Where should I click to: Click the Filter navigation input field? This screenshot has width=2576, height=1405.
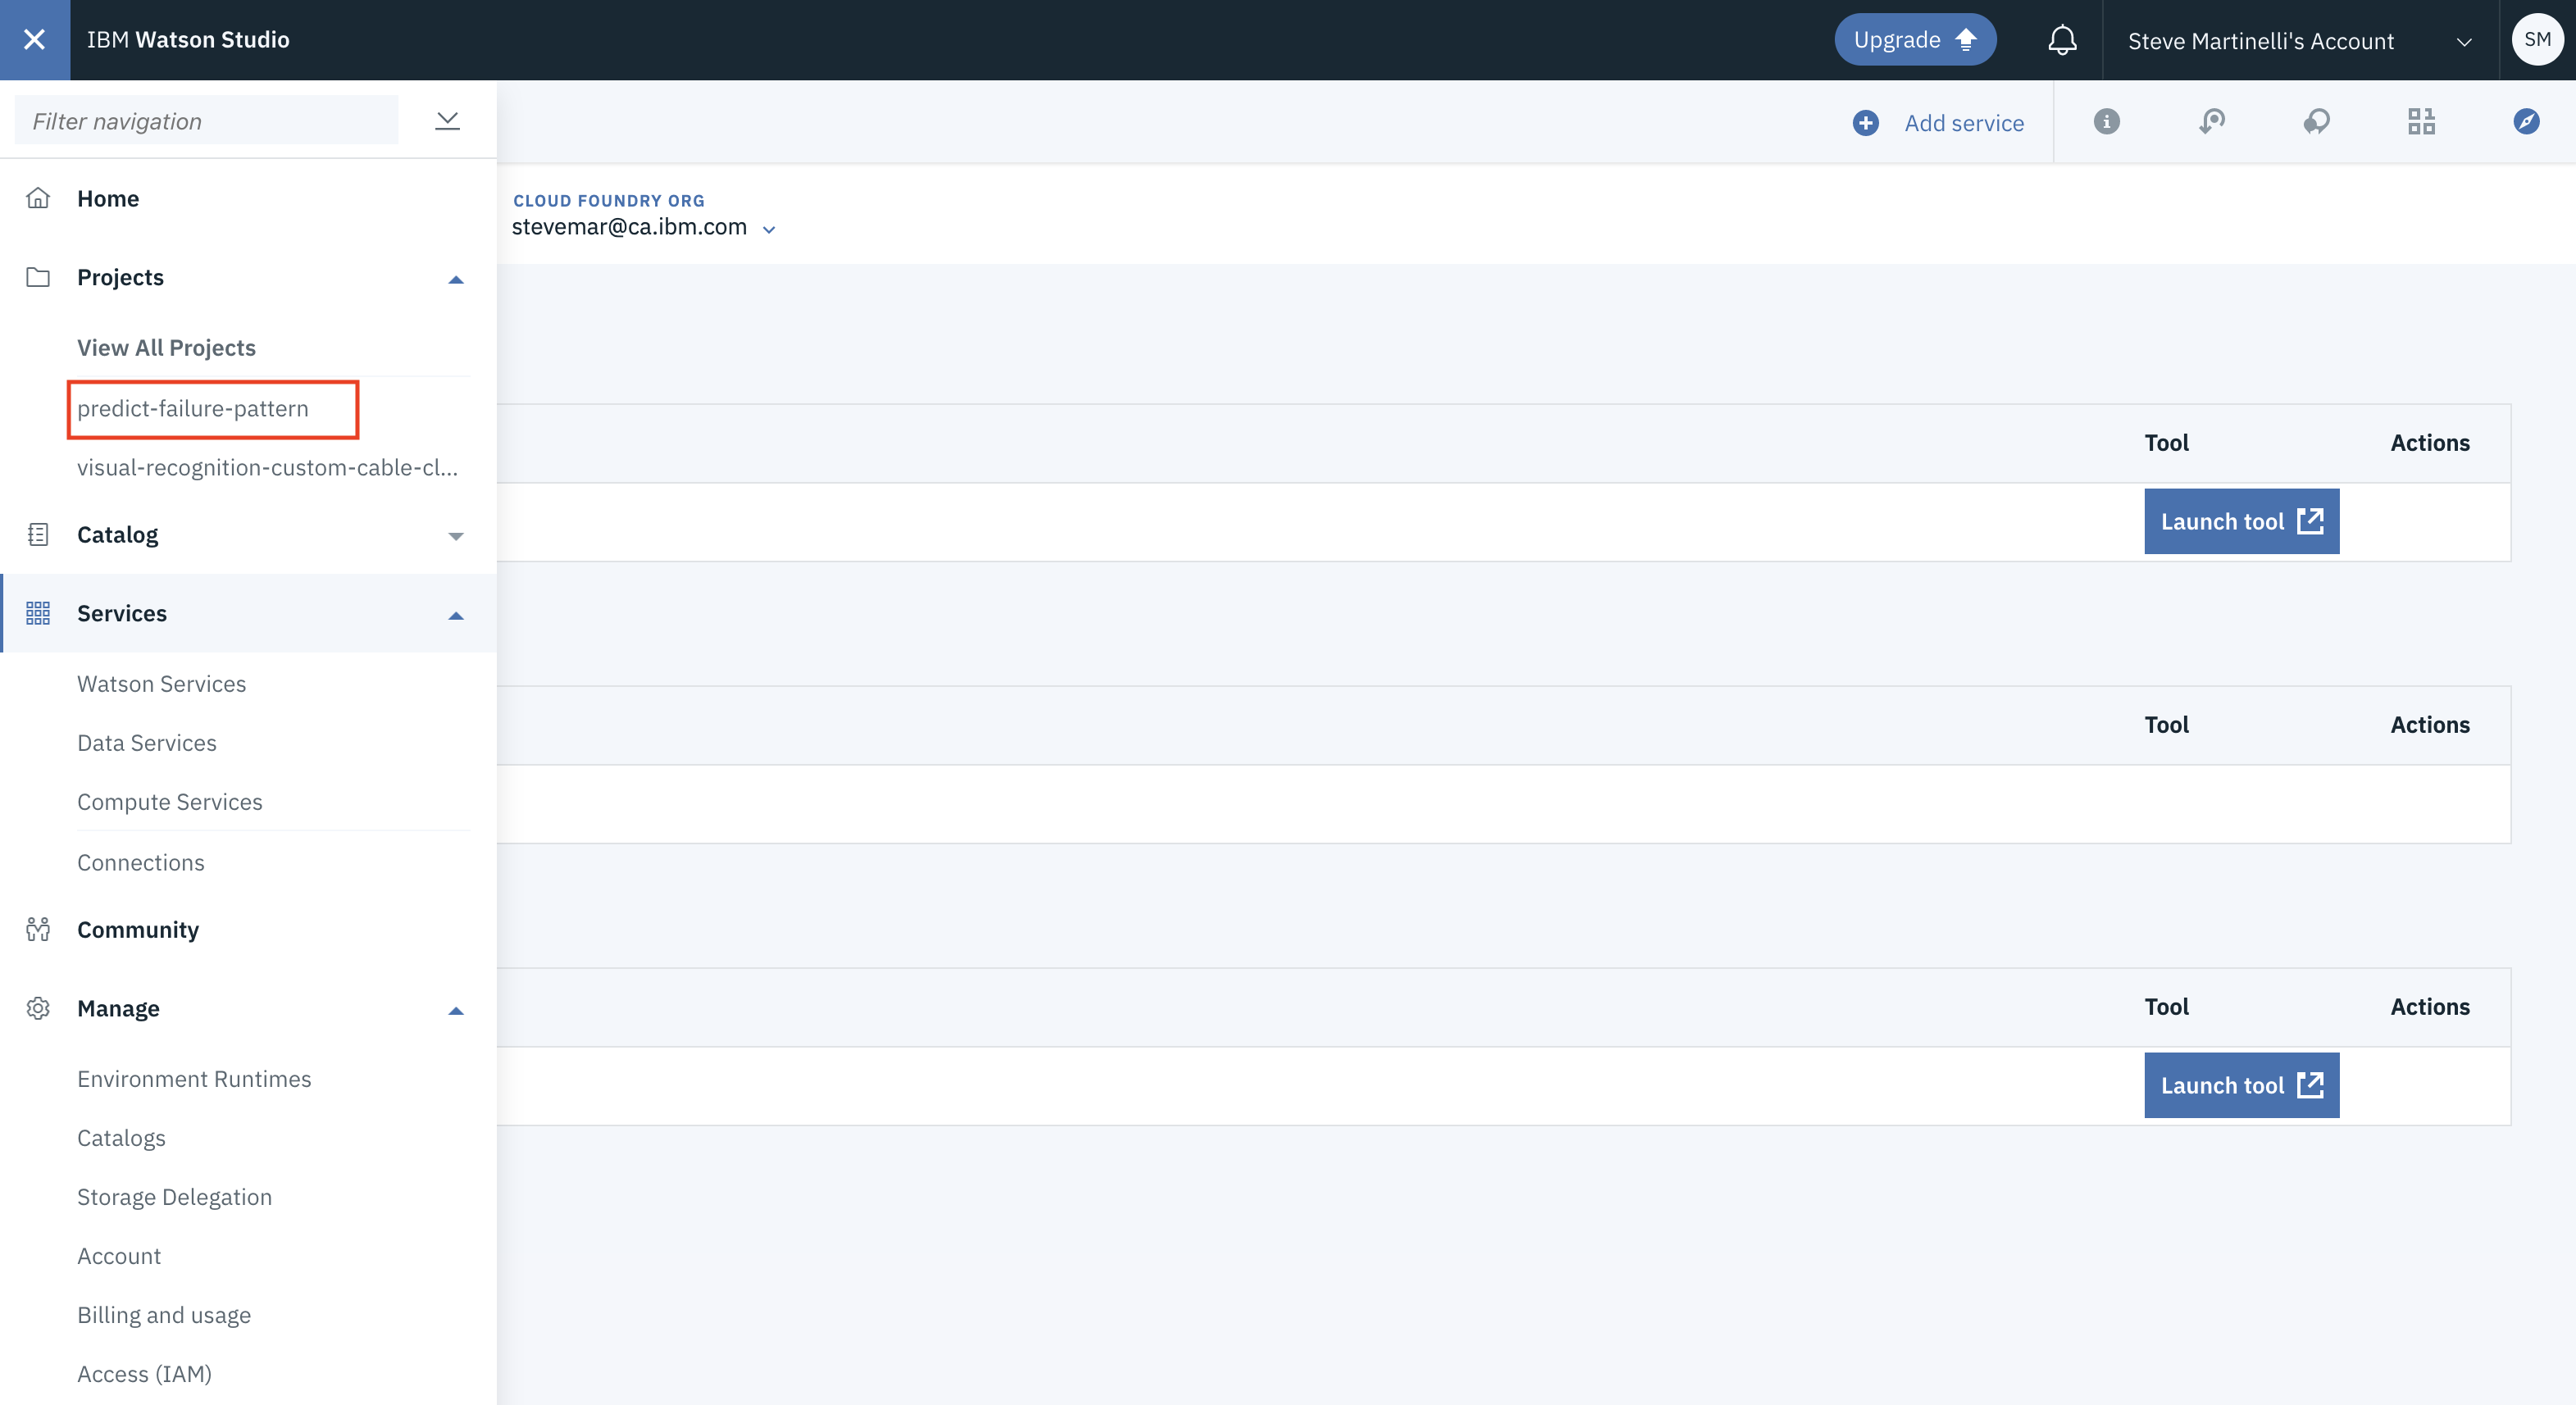[x=206, y=121]
